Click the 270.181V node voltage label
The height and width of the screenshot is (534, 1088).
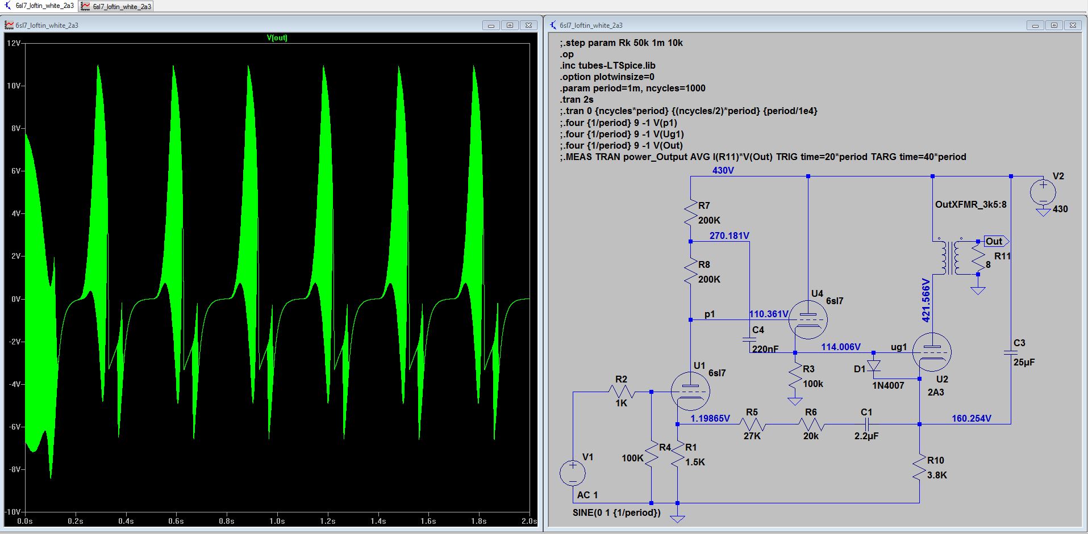729,236
